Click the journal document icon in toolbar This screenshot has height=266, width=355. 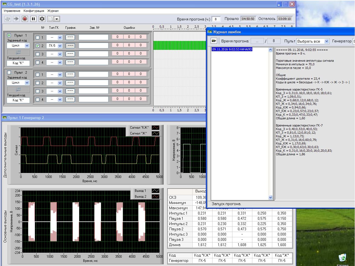(x=50, y=19)
